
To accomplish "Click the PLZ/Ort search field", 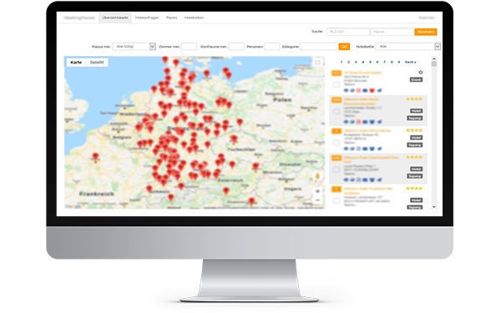I will (x=348, y=32).
